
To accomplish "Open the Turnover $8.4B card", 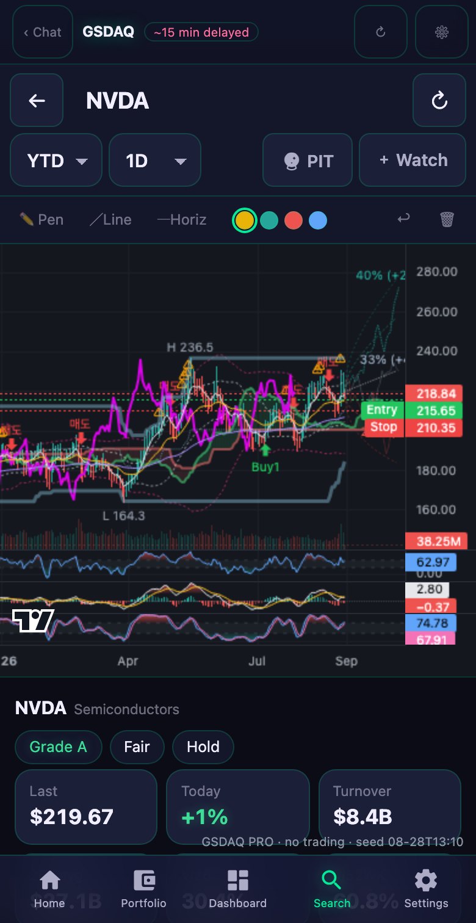I will [x=390, y=807].
